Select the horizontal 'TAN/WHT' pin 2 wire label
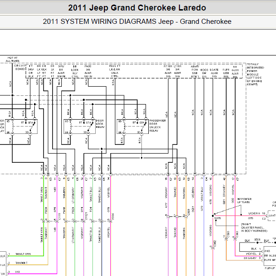This screenshot has height=276, width=276. tap(22, 263)
